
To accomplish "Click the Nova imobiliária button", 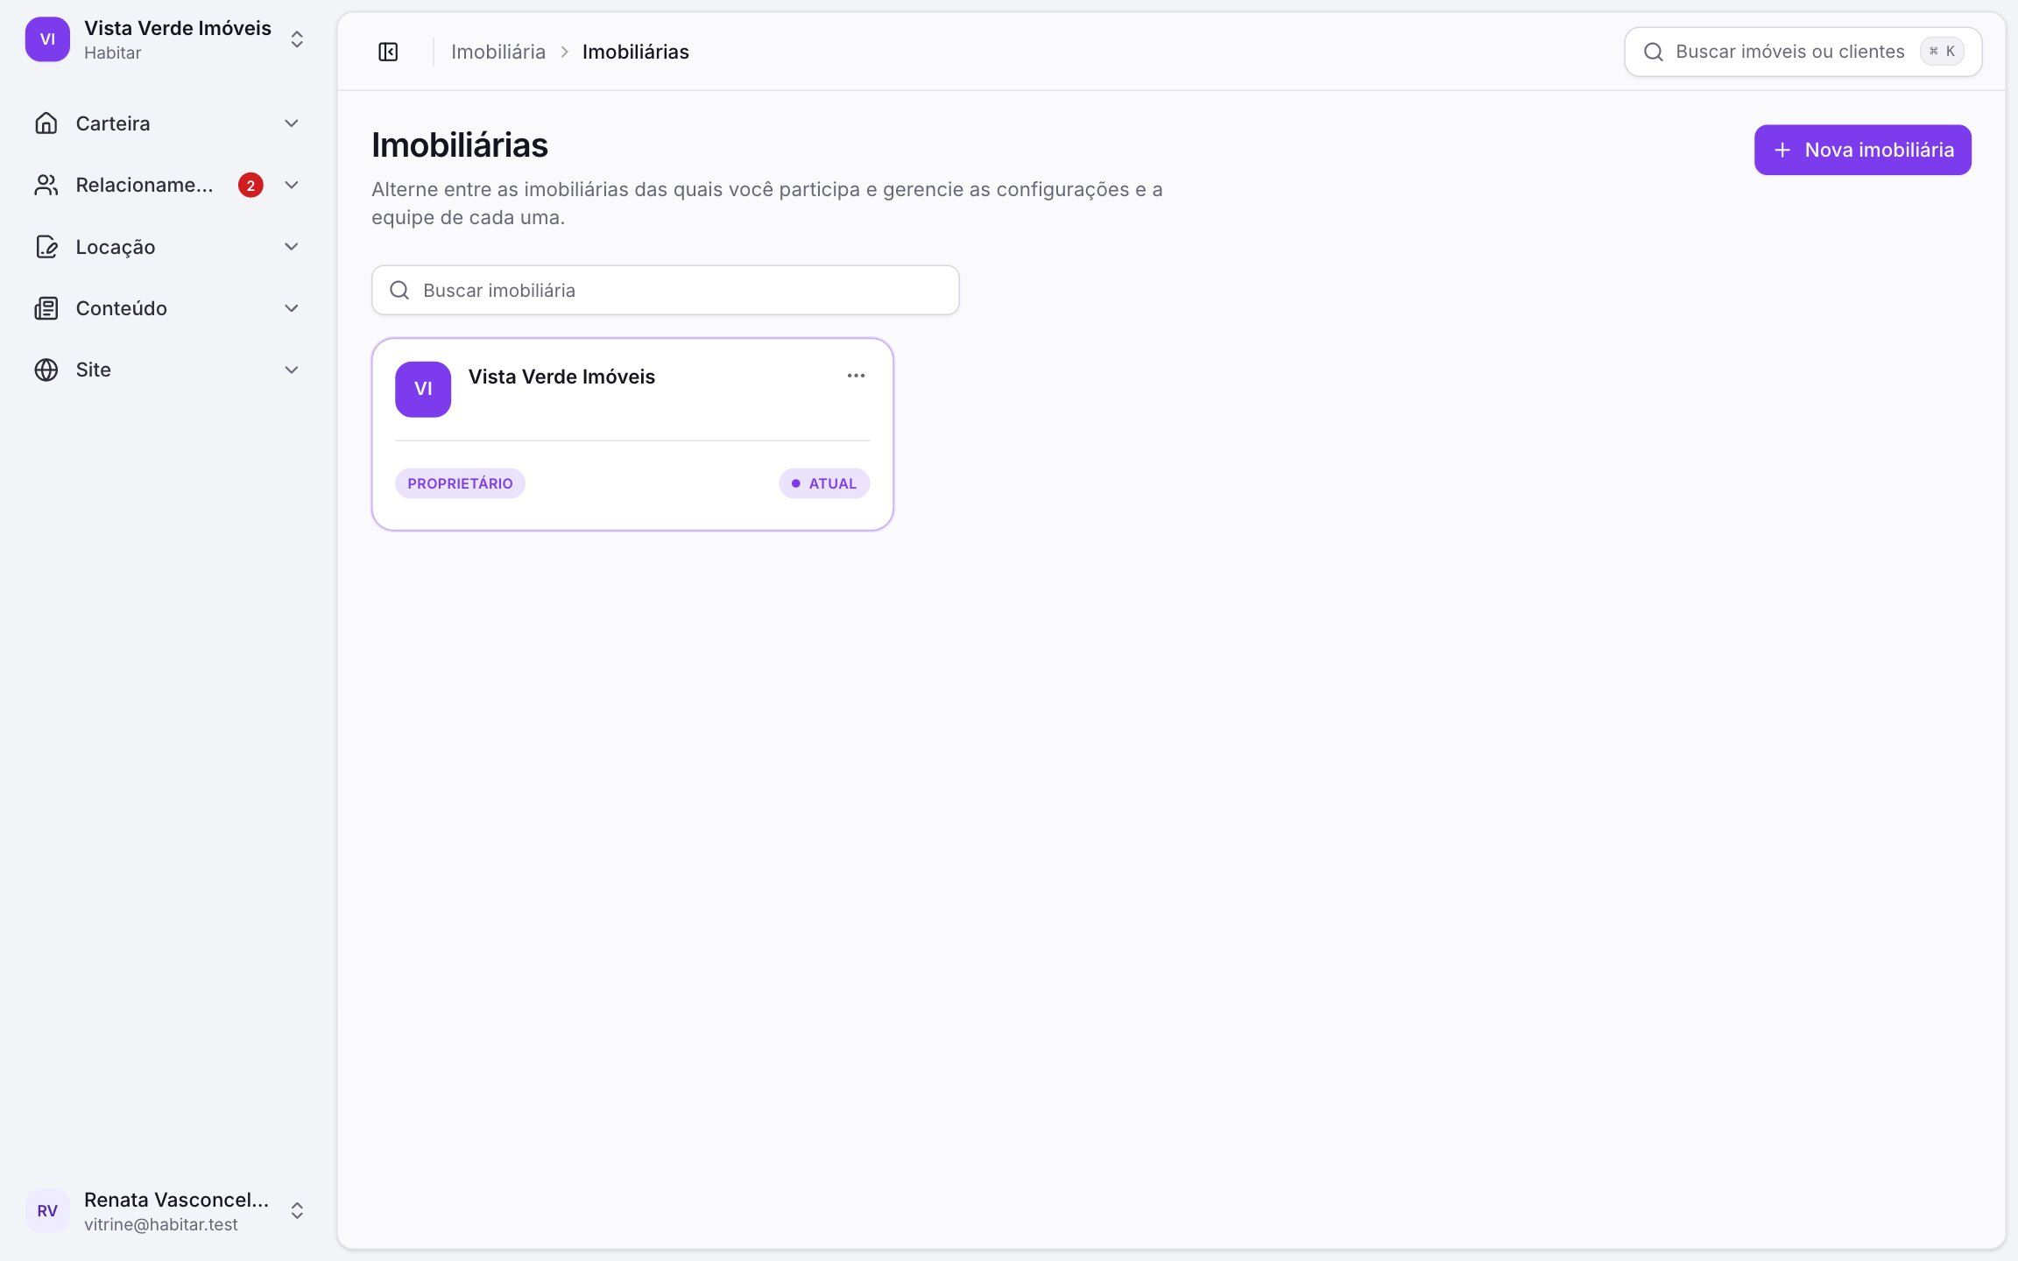I will (1862, 150).
